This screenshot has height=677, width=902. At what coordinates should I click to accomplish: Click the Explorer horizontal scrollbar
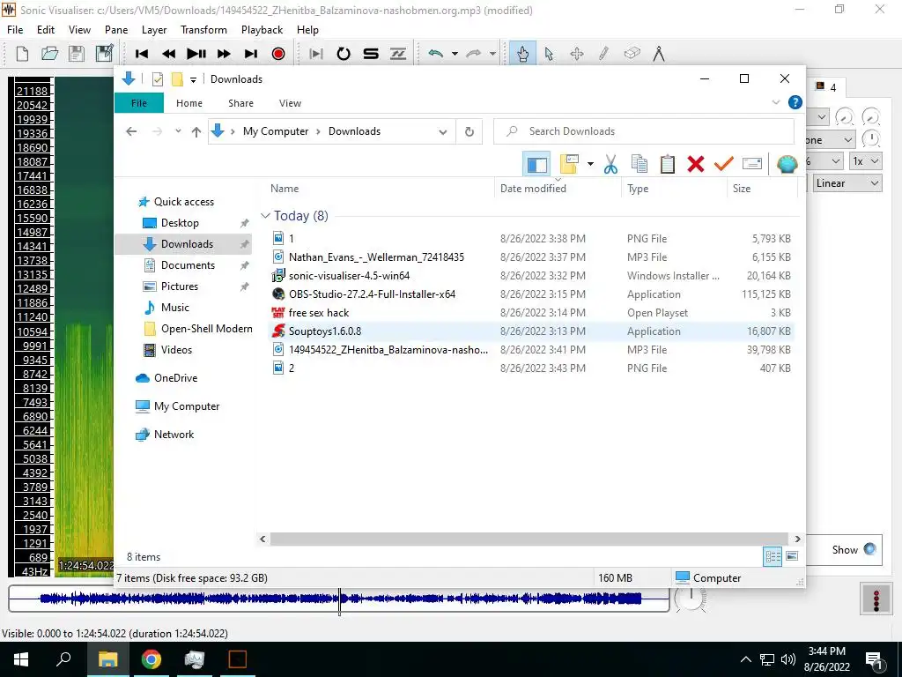(x=529, y=539)
